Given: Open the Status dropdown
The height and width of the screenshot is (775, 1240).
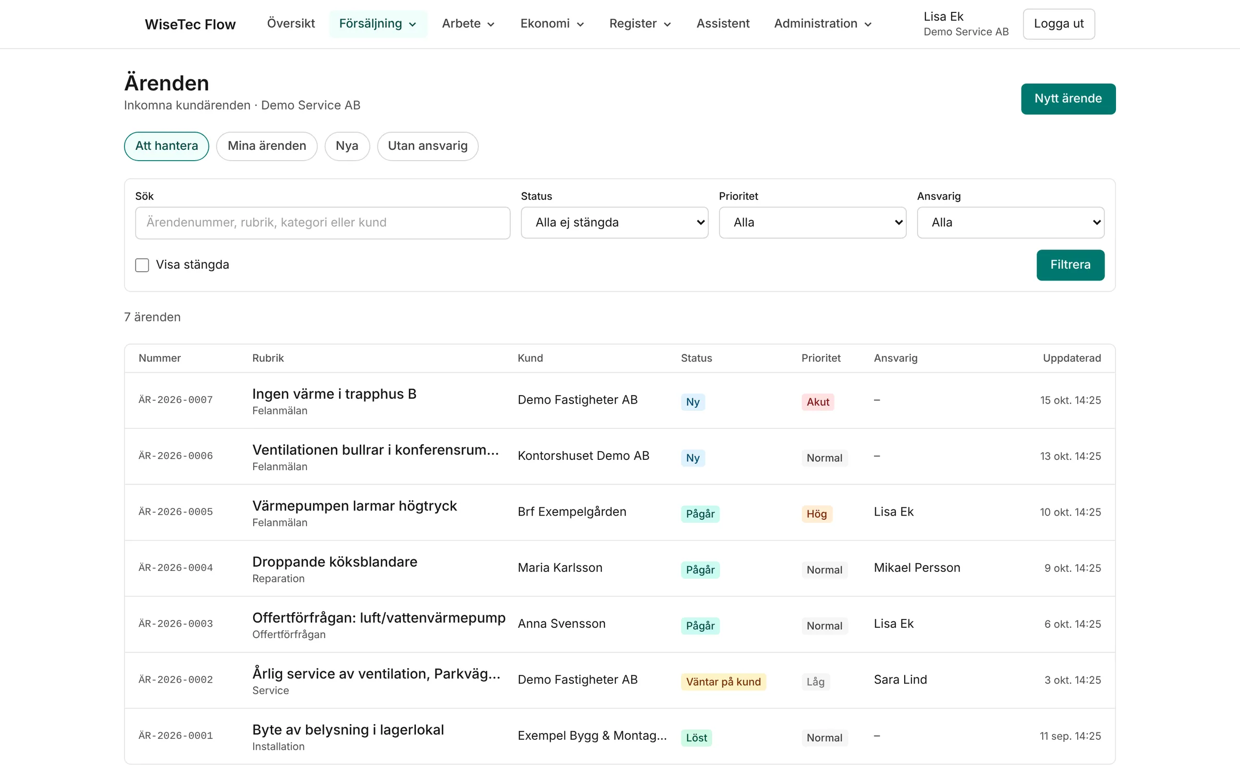Looking at the screenshot, I should coord(614,223).
